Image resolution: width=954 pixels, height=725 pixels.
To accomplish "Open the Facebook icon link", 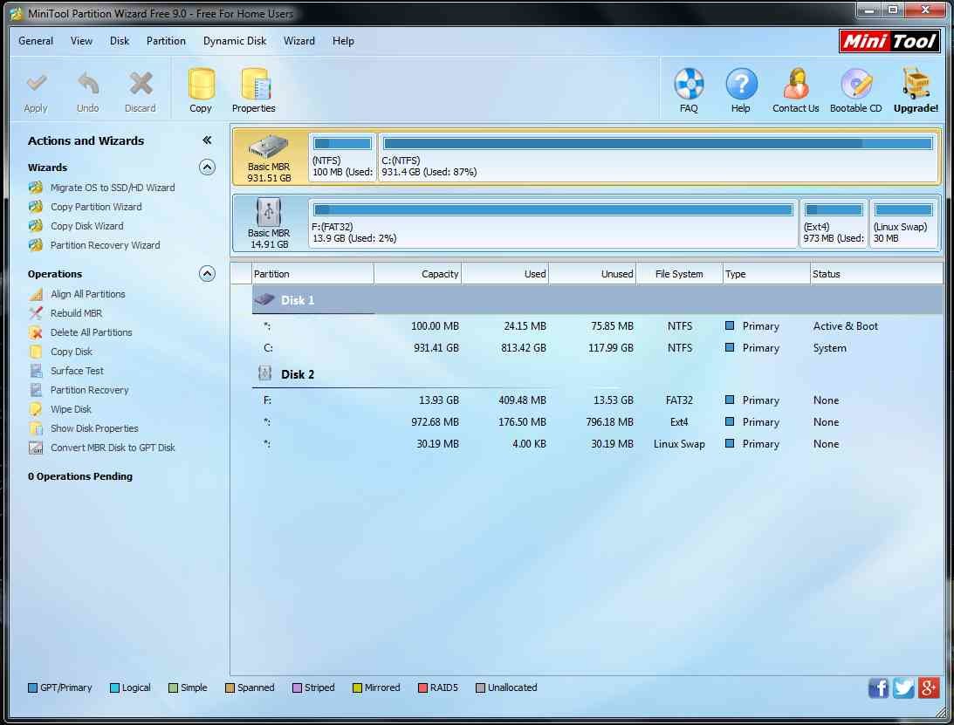I will point(878,687).
